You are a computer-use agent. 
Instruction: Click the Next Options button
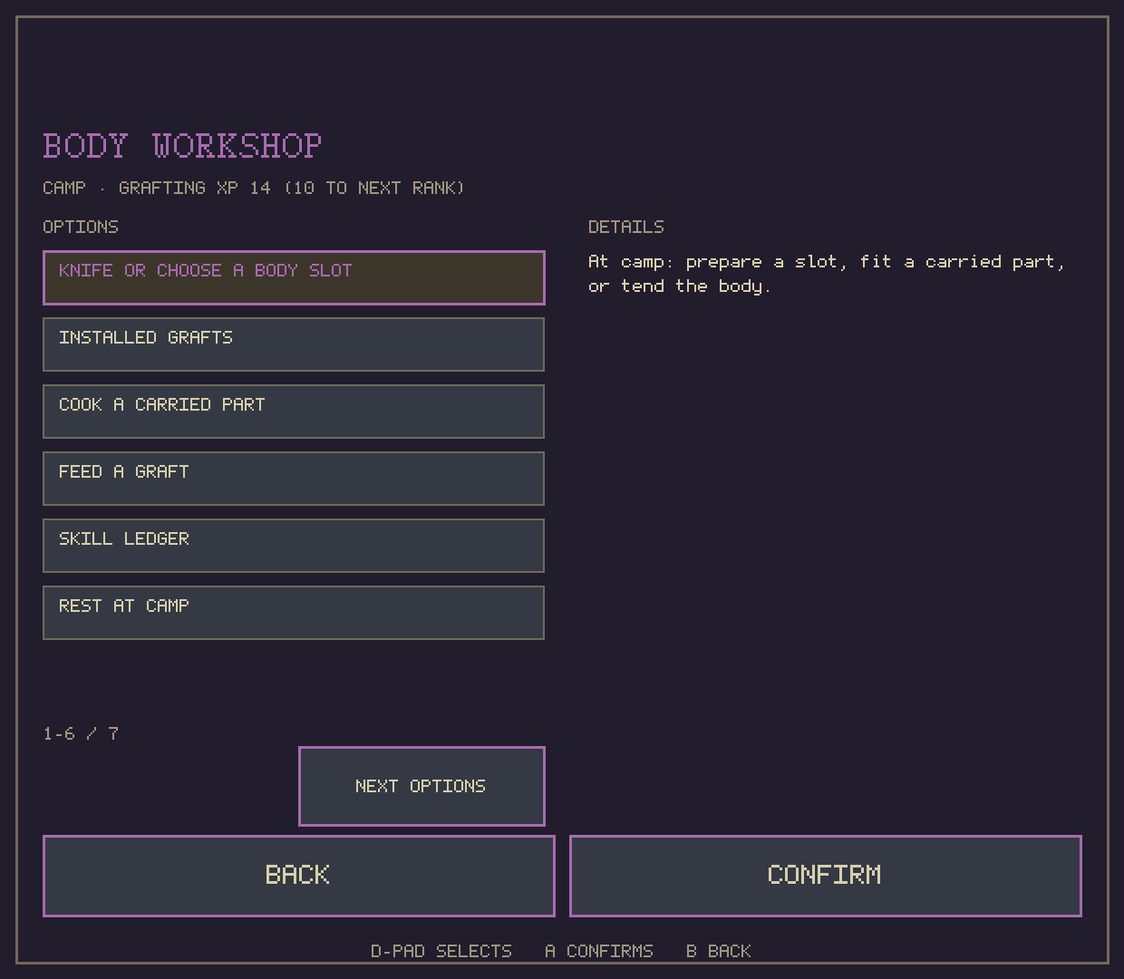click(x=421, y=786)
